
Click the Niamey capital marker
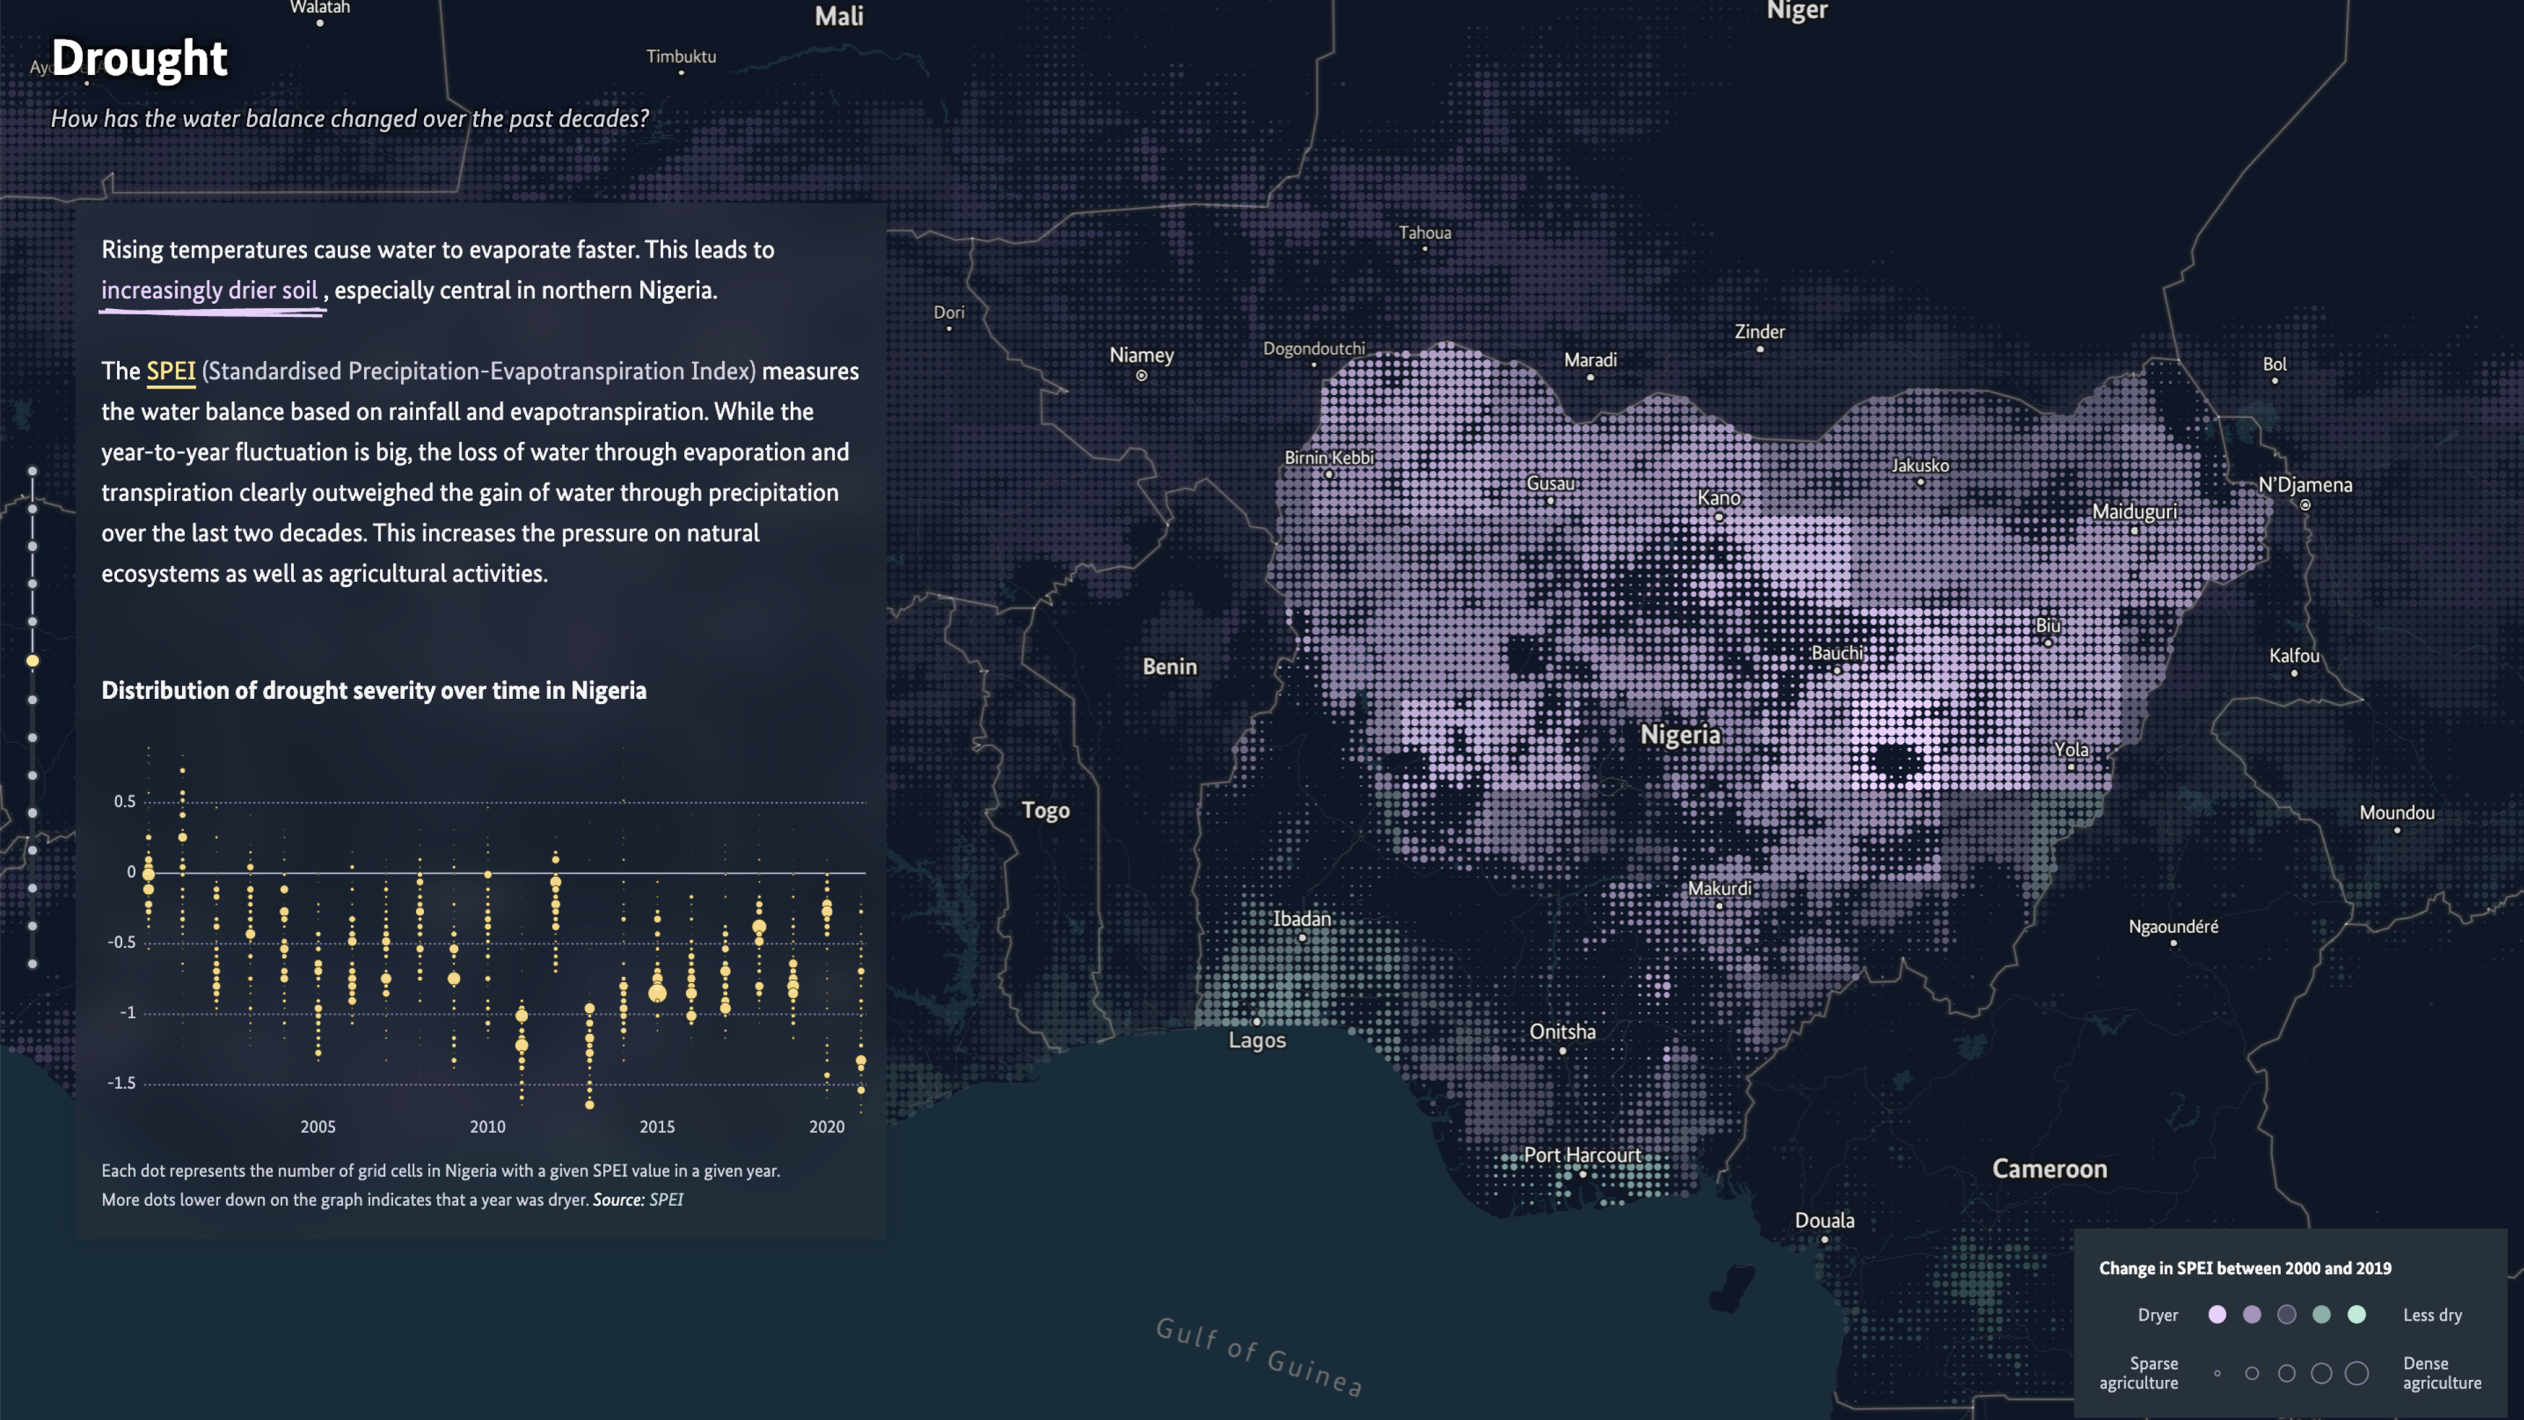pos(1142,375)
